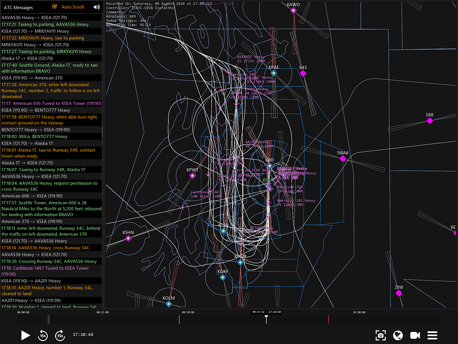This screenshot has height=344, width=458.
Task: Click the 21W airfield diamond
Action: [x=398, y=293]
